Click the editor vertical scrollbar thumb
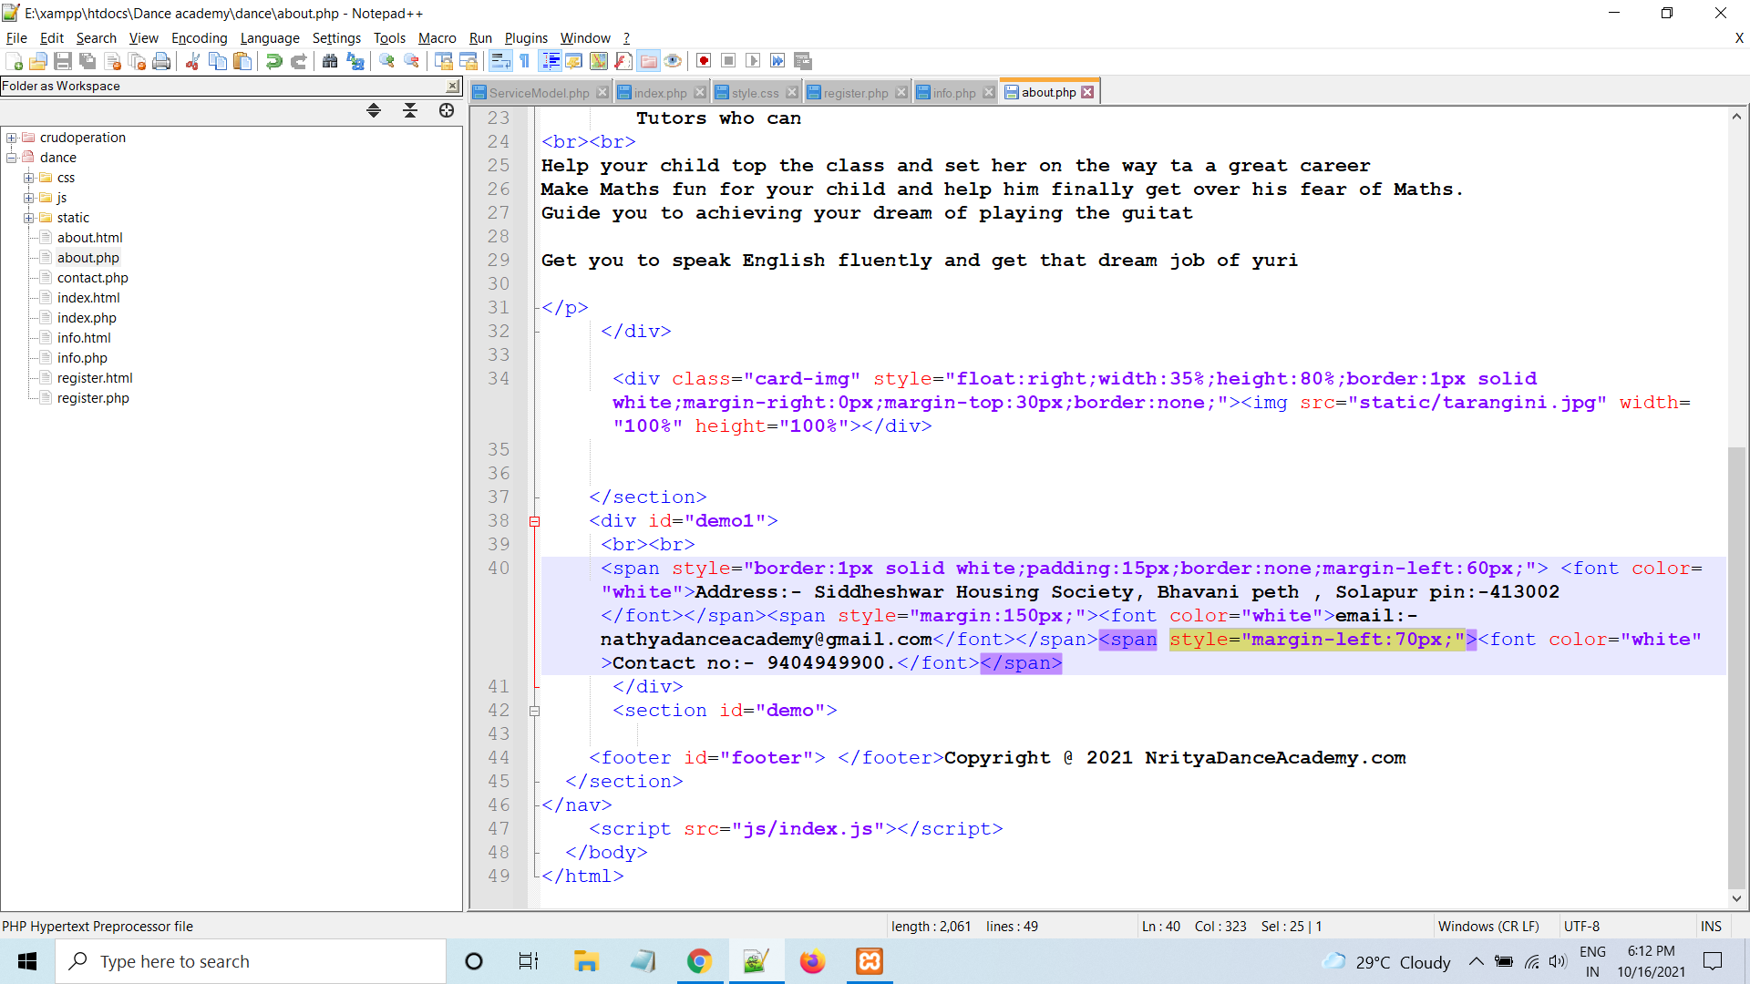This screenshot has height=984, width=1750. 1736,668
